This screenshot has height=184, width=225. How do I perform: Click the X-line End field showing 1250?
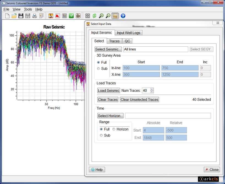(180, 74)
